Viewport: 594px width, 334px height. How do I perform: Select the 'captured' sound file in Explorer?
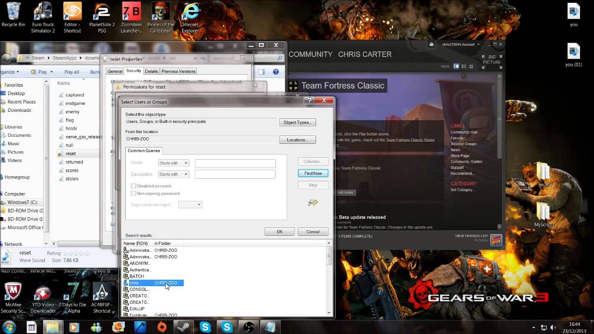74,95
